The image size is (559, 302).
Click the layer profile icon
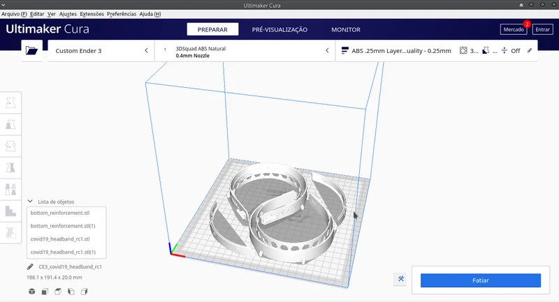click(344, 50)
